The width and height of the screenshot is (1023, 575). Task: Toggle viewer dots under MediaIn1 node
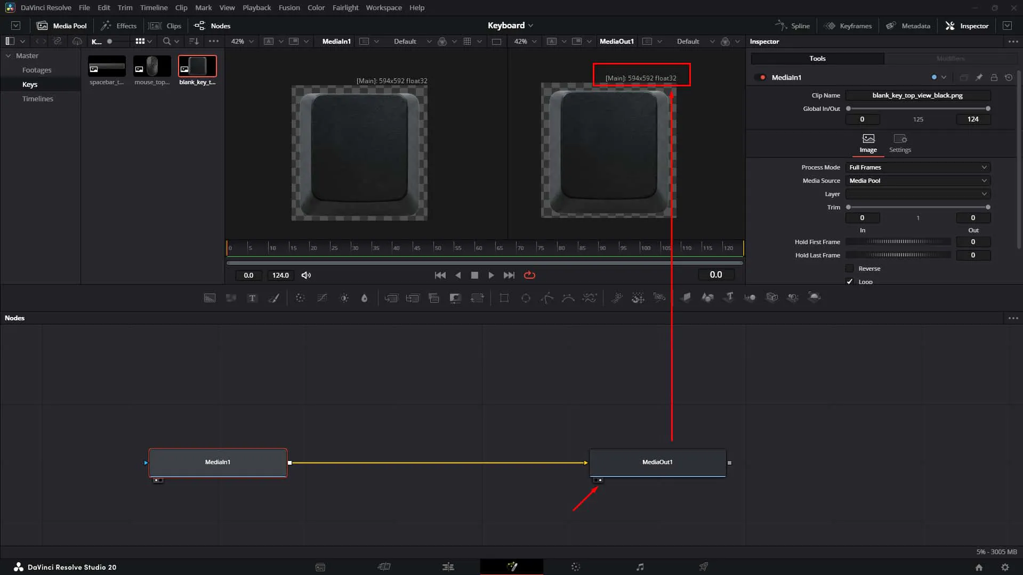pyautogui.click(x=158, y=480)
